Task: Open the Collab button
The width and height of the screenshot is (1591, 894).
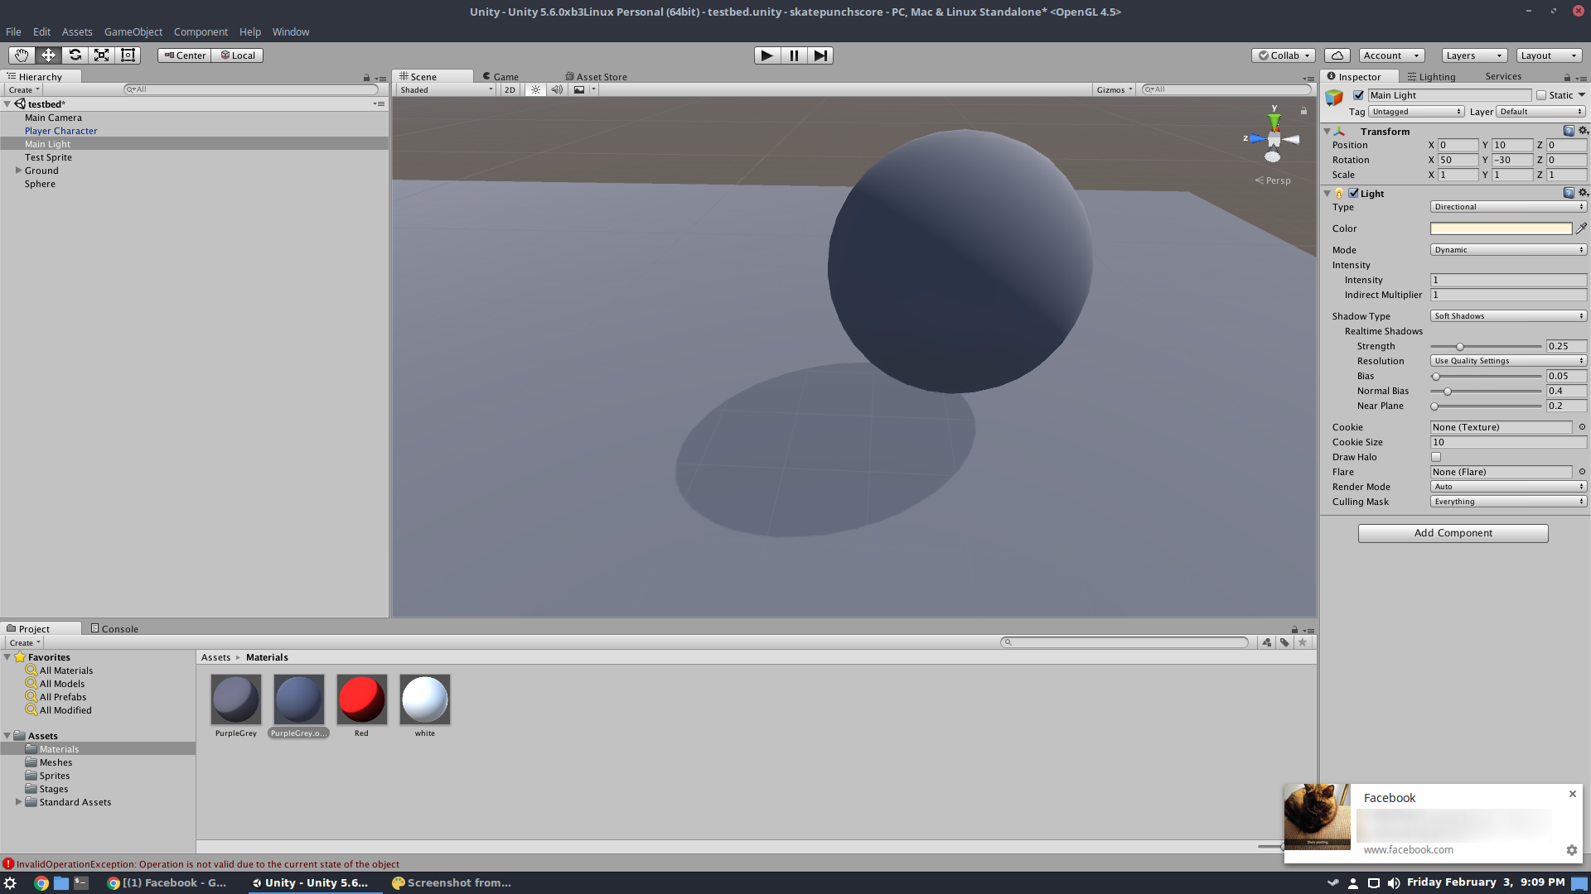Action: 1284,55
